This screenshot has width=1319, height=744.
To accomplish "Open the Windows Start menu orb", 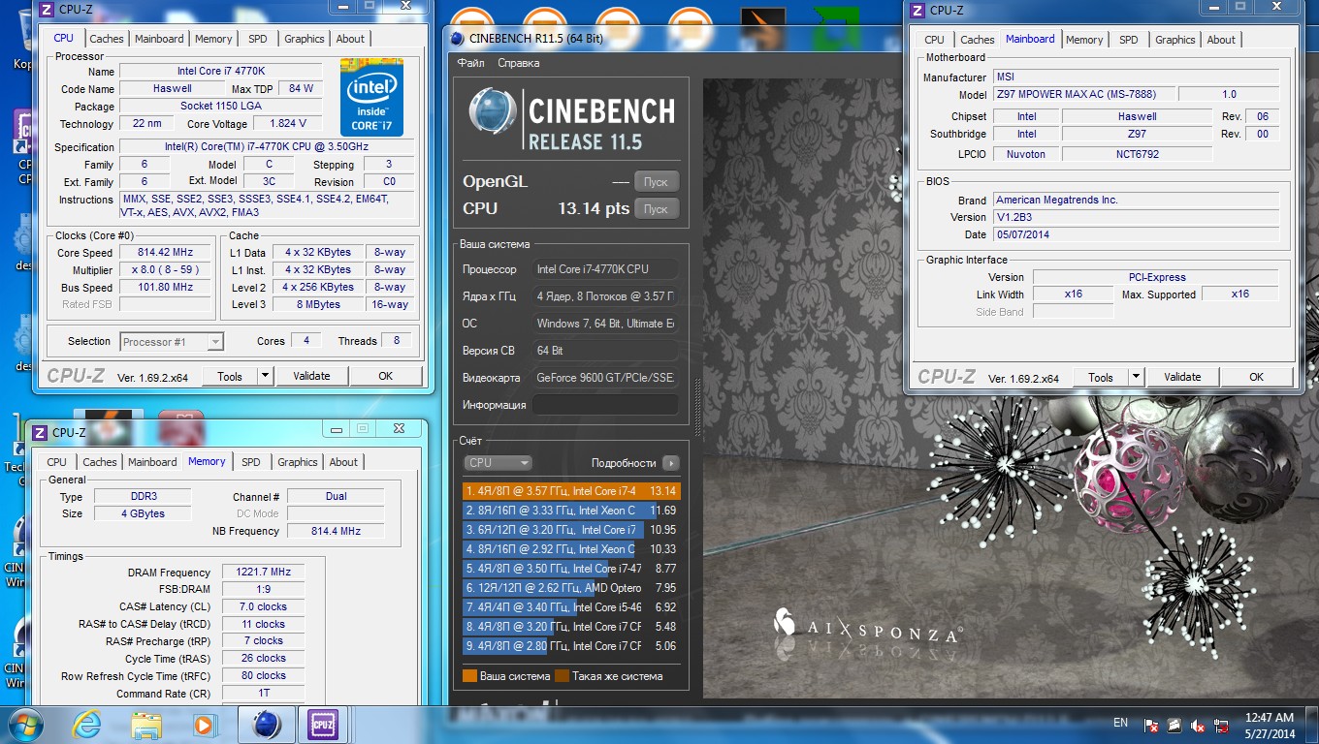I will pyautogui.click(x=26, y=724).
